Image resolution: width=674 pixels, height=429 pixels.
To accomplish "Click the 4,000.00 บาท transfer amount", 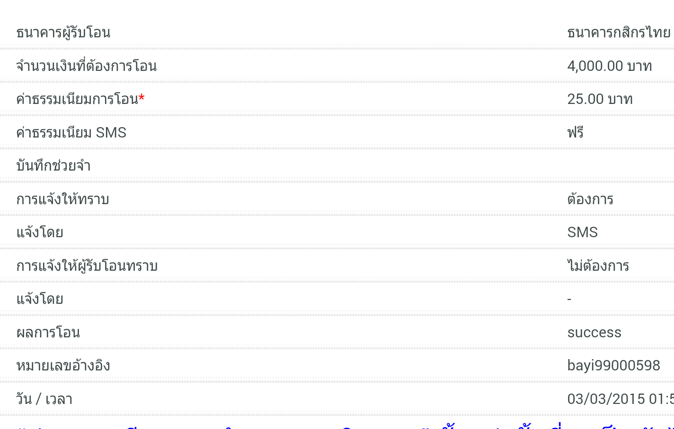I will [610, 66].
